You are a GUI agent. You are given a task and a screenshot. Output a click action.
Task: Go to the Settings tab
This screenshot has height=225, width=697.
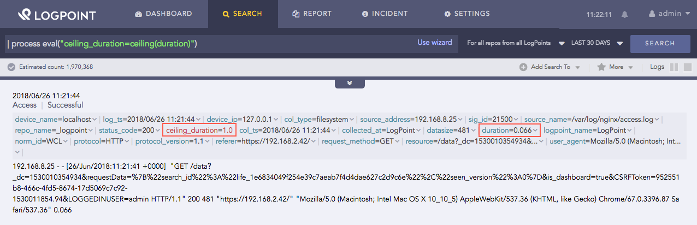tap(466, 14)
